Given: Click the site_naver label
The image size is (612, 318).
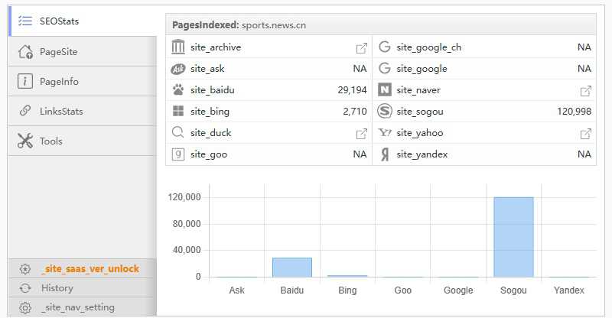Looking at the screenshot, I should [x=418, y=90].
